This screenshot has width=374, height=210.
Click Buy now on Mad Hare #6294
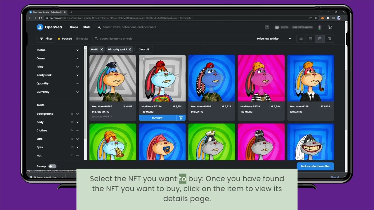[x=157, y=118]
